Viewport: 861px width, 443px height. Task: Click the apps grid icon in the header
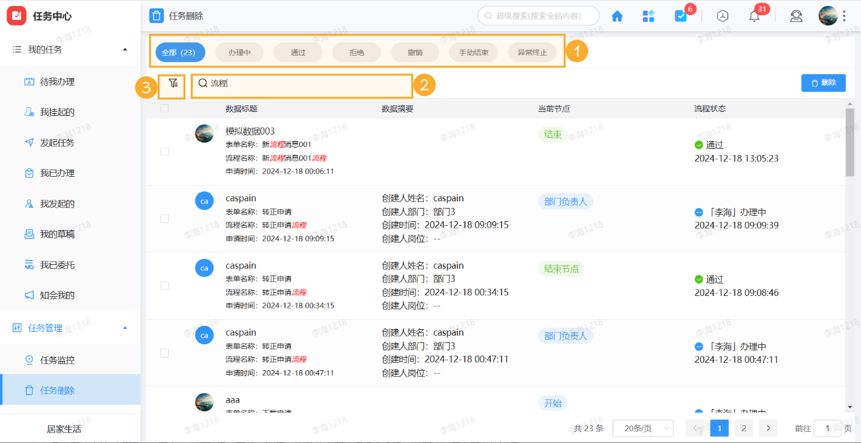coord(648,15)
